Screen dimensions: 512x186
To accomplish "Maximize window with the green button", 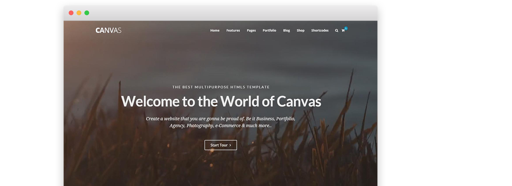I will (x=87, y=13).
